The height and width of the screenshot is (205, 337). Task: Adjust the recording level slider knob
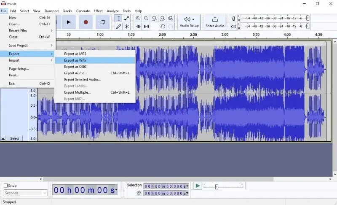[308, 18]
